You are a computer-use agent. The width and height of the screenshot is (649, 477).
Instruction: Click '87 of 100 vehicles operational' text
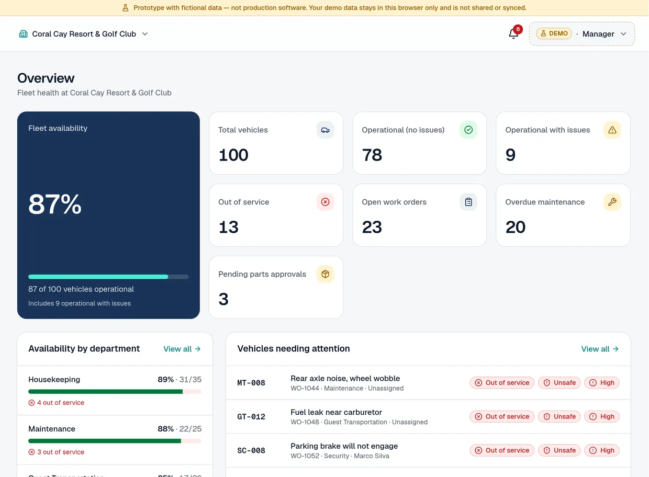(x=81, y=289)
